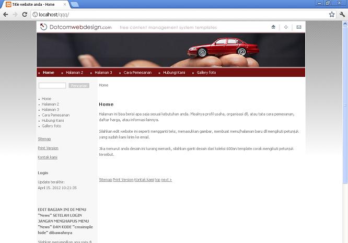This screenshot has width=348, height=243.
Task: Click the free content management system templates tagline
Action: [168, 28]
